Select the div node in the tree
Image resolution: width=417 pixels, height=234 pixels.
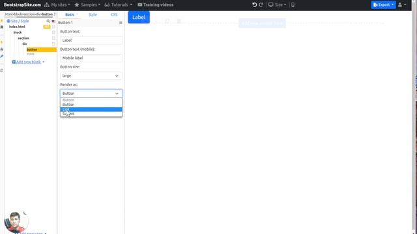coord(25,44)
